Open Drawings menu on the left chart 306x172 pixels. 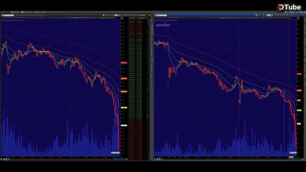[x=129, y=15]
